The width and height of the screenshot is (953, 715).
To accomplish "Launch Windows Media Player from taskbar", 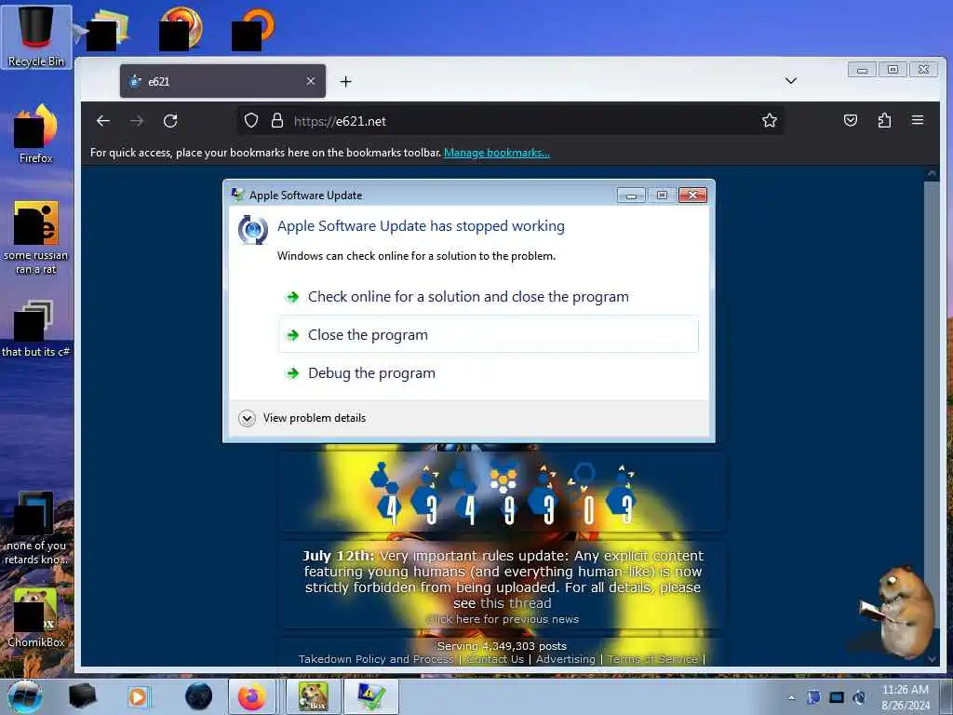I will pos(139,696).
